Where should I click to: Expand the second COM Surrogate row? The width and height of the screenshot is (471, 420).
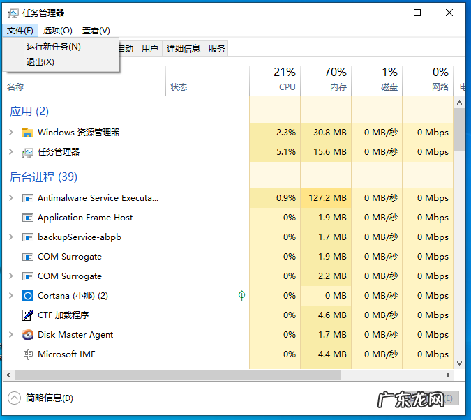pyautogui.click(x=11, y=276)
